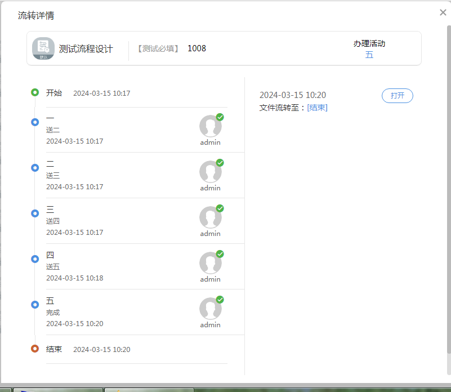Click admin avatar in the 送四 row
451x392 pixels.
click(210, 217)
